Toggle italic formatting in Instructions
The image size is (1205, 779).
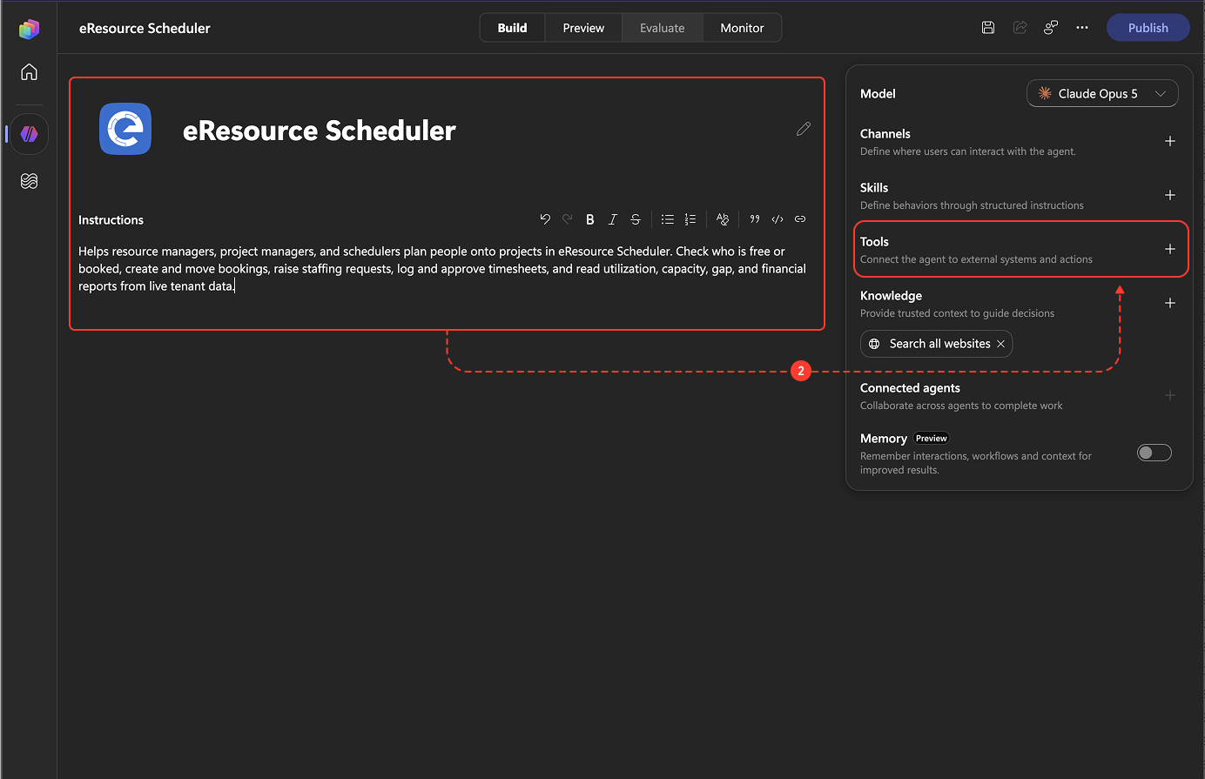click(x=613, y=219)
